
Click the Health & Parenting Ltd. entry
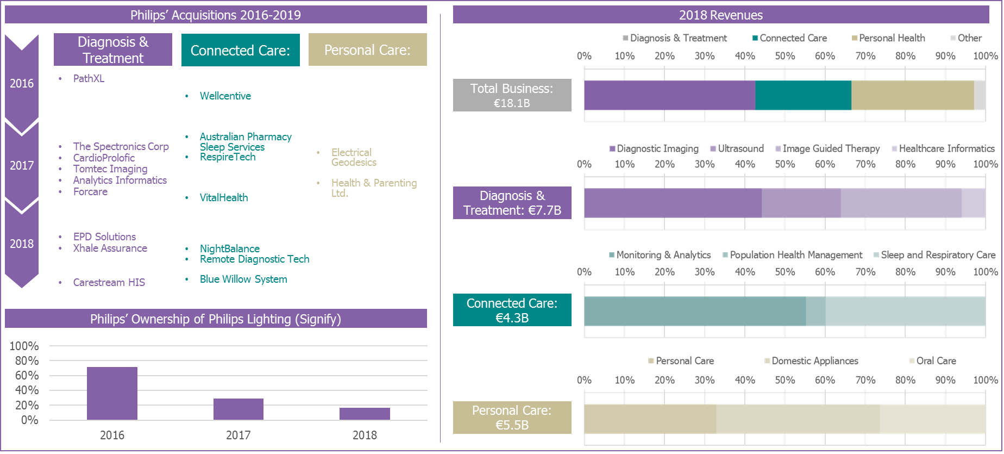374,188
